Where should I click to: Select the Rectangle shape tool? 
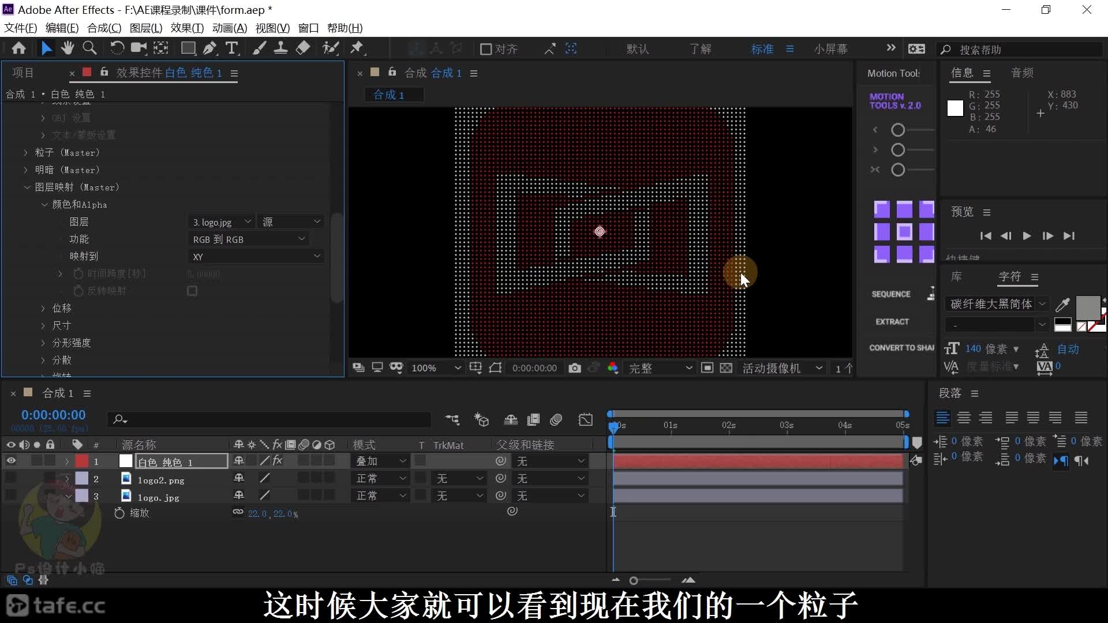pos(188,48)
